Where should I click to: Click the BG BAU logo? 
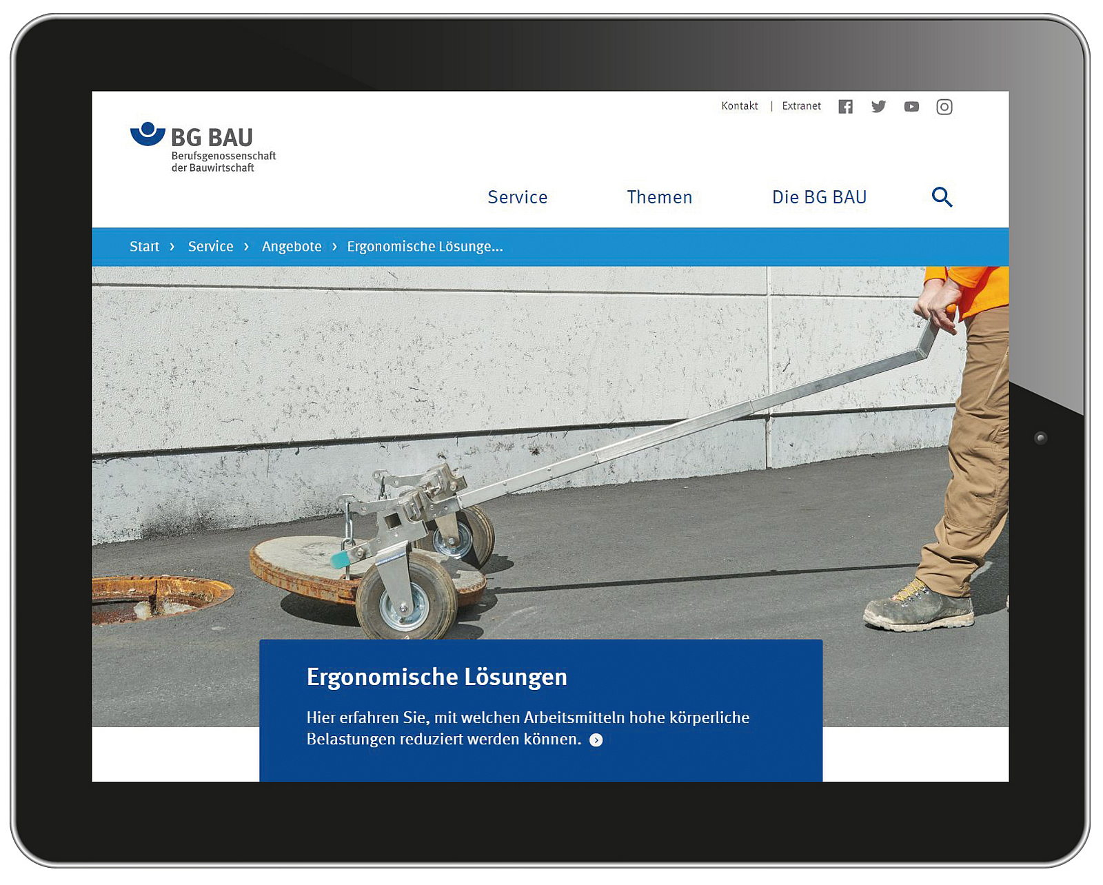click(x=203, y=147)
